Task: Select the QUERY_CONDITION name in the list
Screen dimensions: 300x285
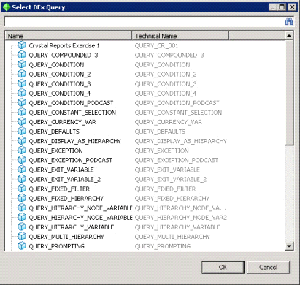Action: click(x=56, y=65)
